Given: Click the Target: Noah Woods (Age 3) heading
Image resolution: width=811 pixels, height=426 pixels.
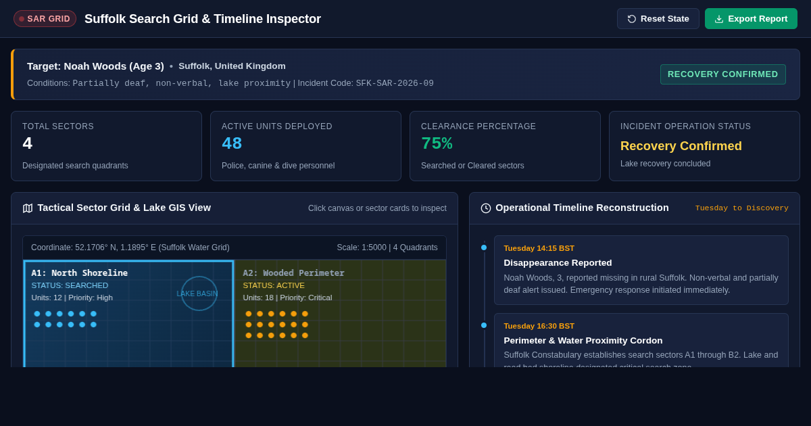Looking at the screenshot, I should pyautogui.click(x=95, y=66).
